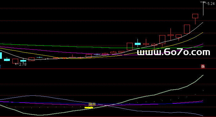216x117 pixels.
Task: Open the www.6o7o.com watermark link
Action: 174,52
